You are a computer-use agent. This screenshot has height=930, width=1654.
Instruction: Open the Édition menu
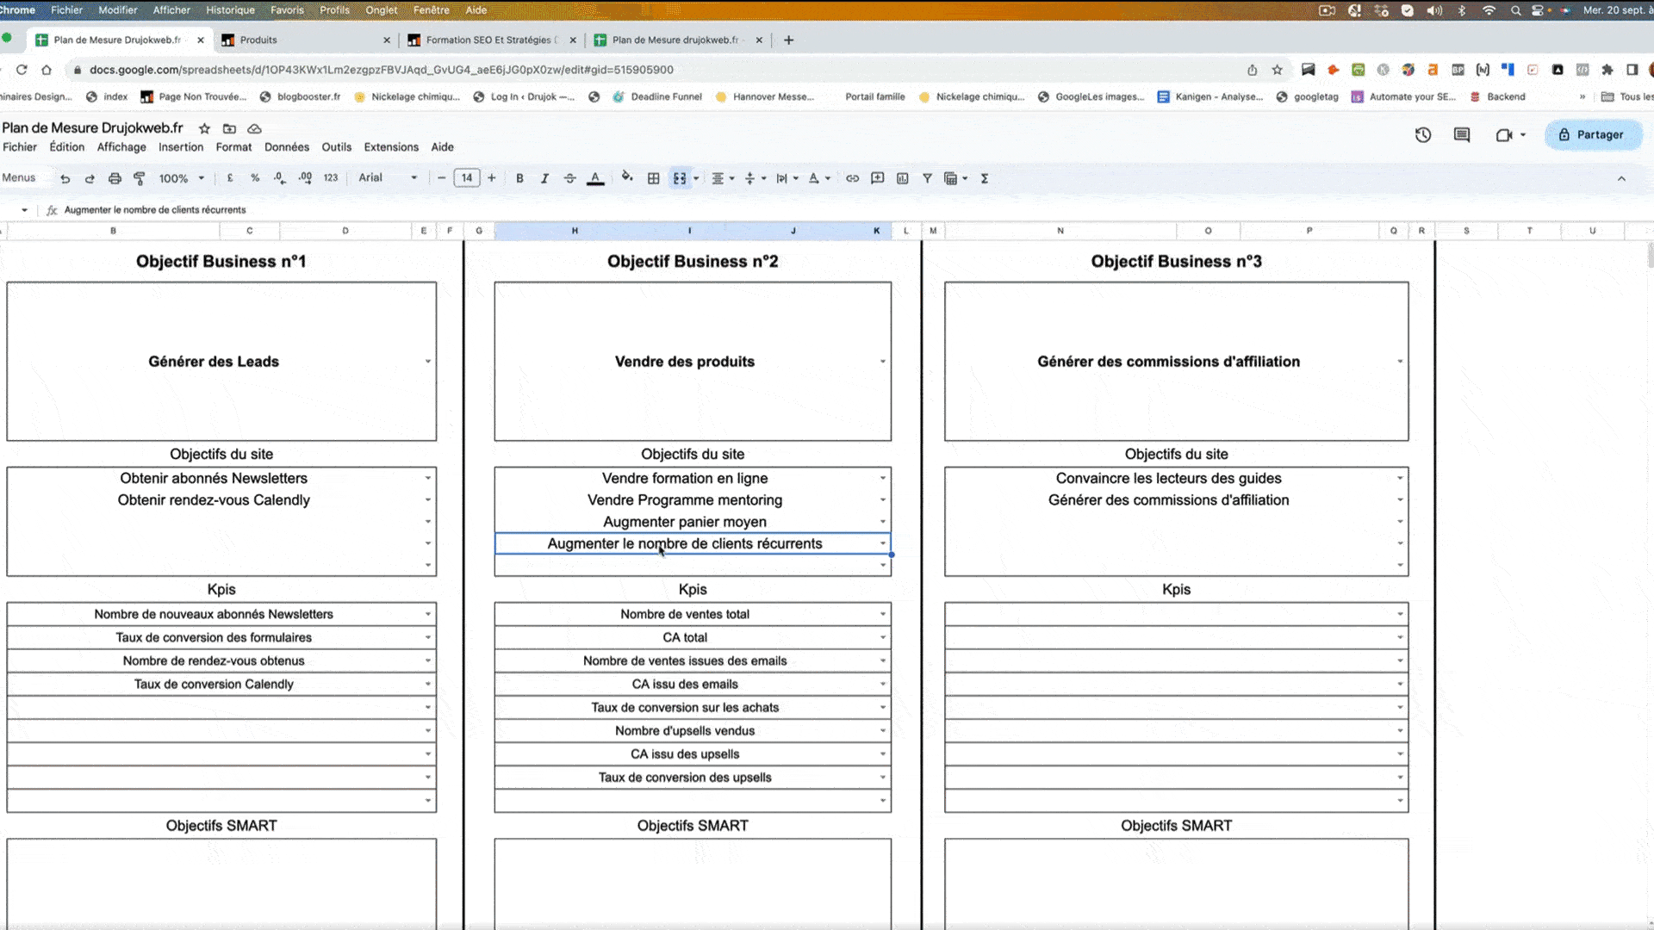point(67,147)
